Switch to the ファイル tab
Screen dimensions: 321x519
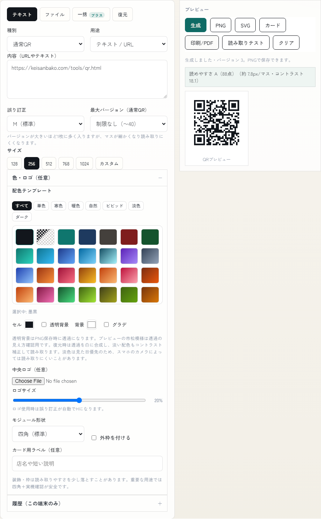[55, 14]
